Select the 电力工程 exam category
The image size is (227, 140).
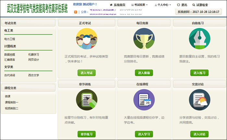10,39
